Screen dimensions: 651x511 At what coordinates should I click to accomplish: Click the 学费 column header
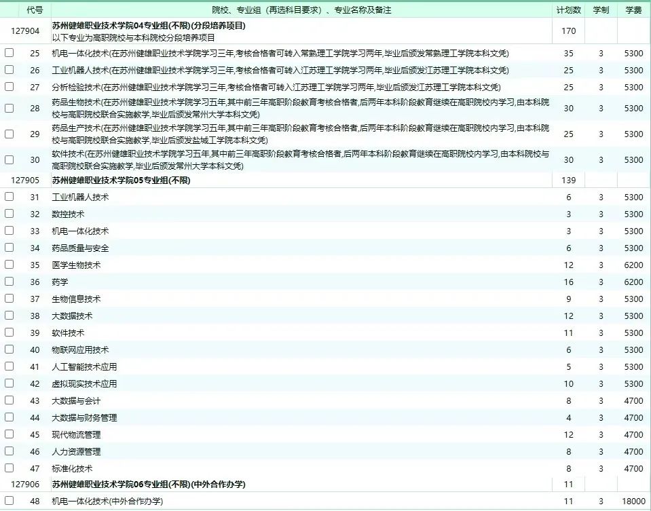pyautogui.click(x=633, y=10)
